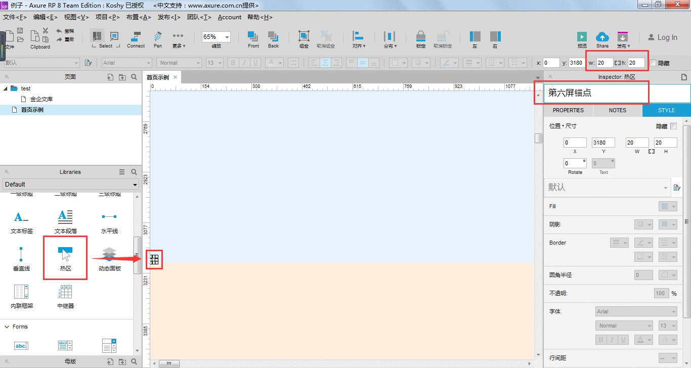Pick the 垂直线 vertical line widget
The height and width of the screenshot is (368, 691).
pyautogui.click(x=21, y=258)
